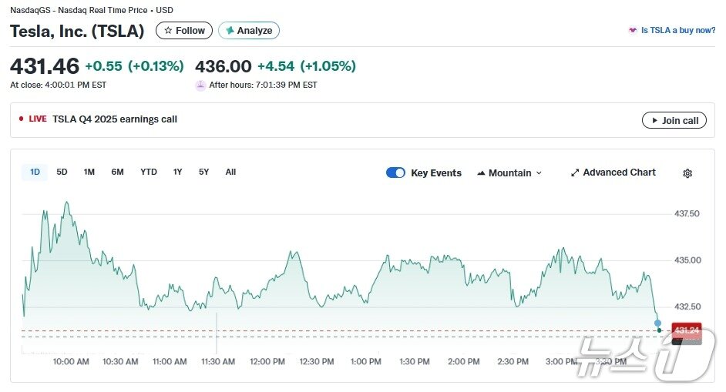Screen dimensions: 726x392
Task: Switch to the 5D range
Action: 62,173
